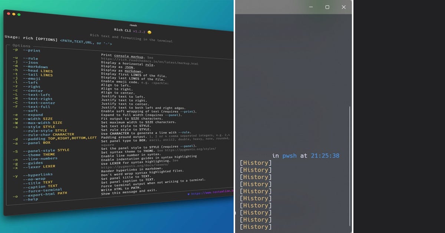This screenshot has height=233, width=445.
Task: Click the emoji beside Rich CLI v1.2.2
Action: [149, 32]
